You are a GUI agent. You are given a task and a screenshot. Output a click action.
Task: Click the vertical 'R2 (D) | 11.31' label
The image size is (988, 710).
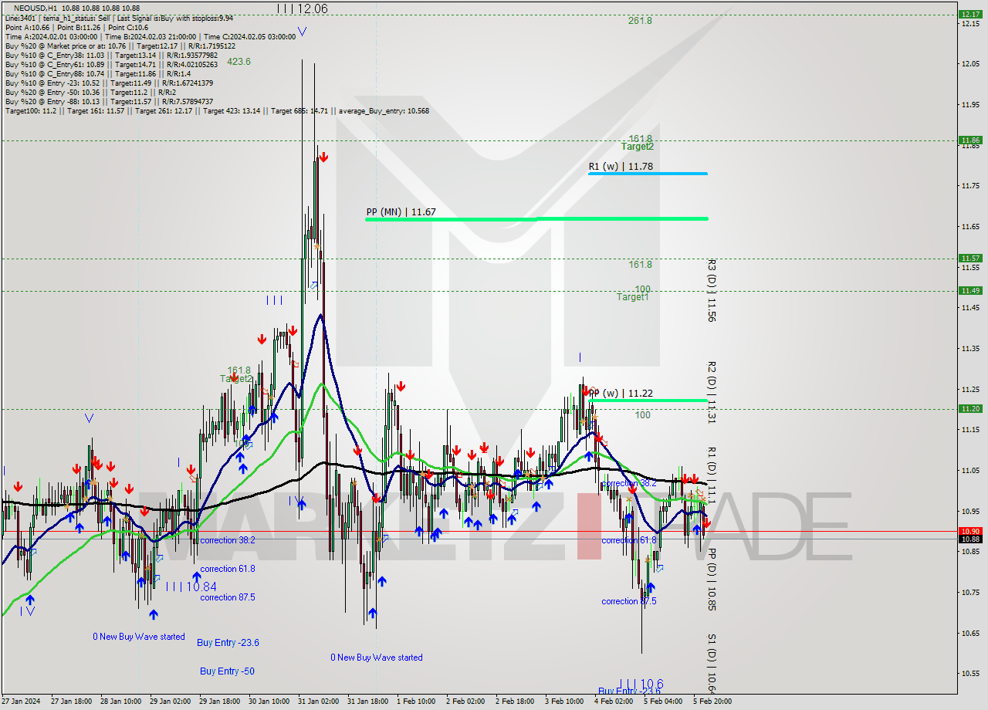pos(711,392)
